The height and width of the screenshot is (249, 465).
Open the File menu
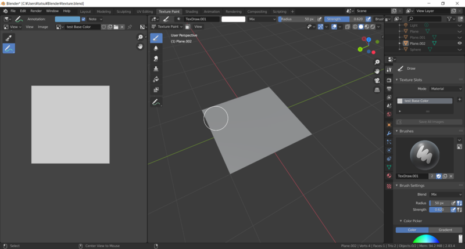coord(13,11)
